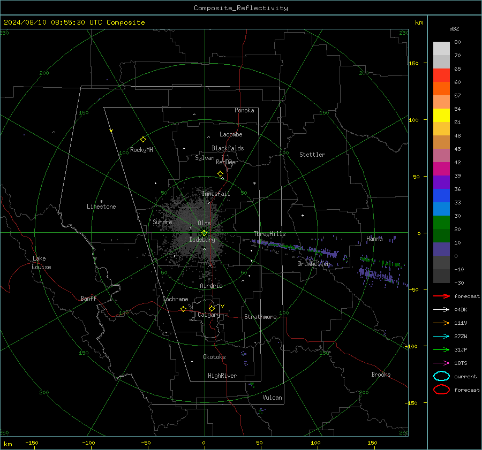Viewport: 482px width, 450px height.
Task: Click the -150 tick label on bottom axis
Action: click(32, 443)
